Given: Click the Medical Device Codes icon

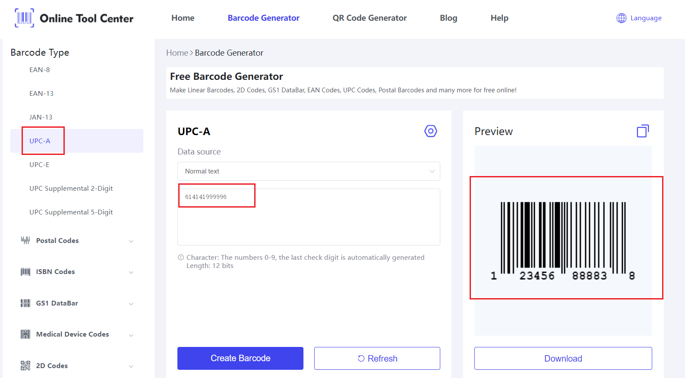Looking at the screenshot, I should click(25, 334).
